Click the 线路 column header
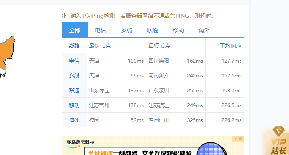 coord(74,46)
